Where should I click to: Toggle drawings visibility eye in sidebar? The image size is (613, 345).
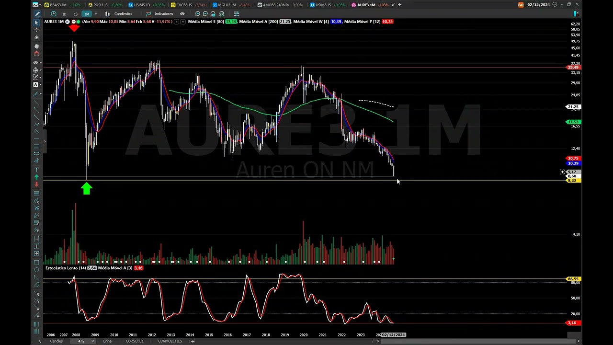(35, 63)
